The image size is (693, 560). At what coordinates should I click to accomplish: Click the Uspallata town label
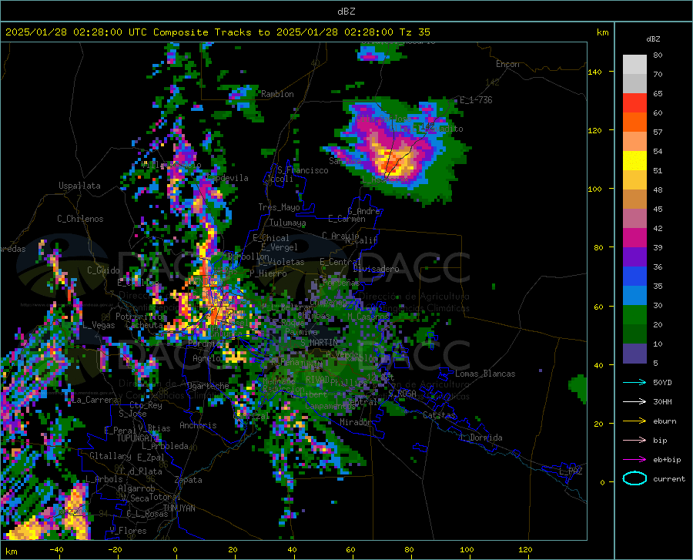(79, 186)
